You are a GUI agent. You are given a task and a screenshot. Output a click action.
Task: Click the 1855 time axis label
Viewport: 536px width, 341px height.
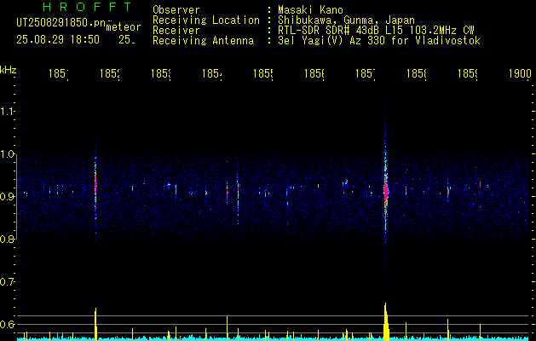pyautogui.click(x=262, y=73)
